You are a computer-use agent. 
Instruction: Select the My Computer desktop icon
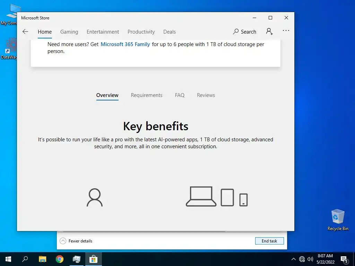click(9, 15)
